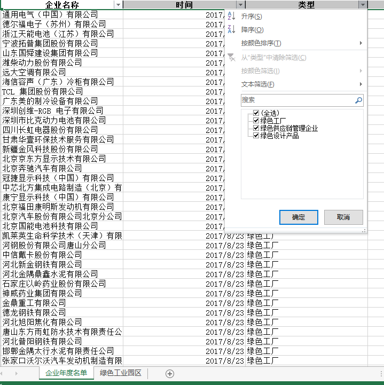Close the 类型 column filter dropdown arrow

[x=363, y=5]
